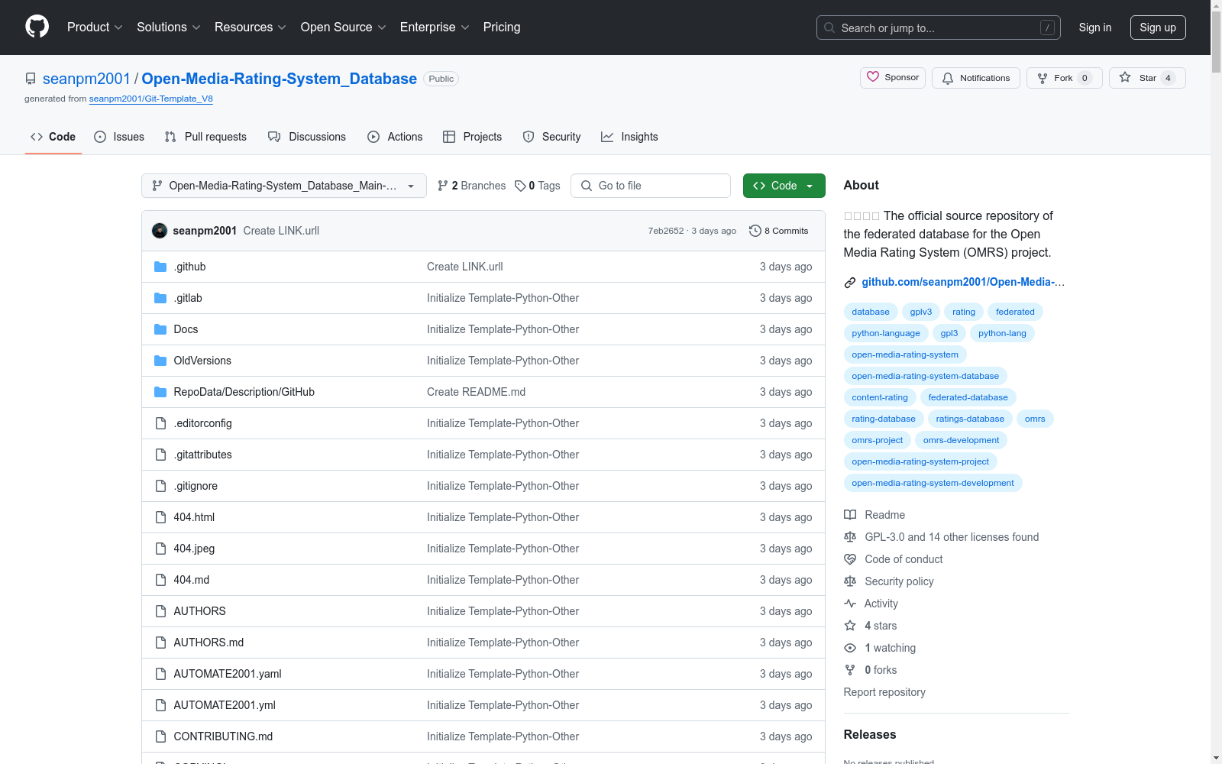Focus the Go to file field
Image resolution: width=1222 pixels, height=764 pixels.
(651, 186)
